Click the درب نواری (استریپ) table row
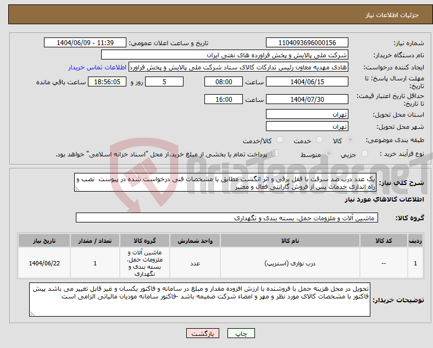This screenshot has height=348, width=433. 220,263
